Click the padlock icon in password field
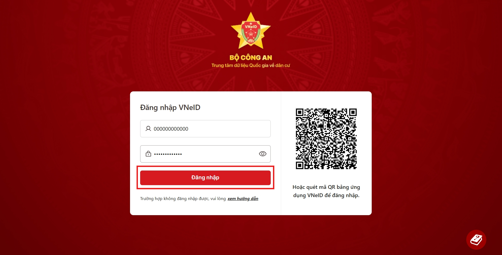Viewport: 502px width, 255px height. [148, 154]
